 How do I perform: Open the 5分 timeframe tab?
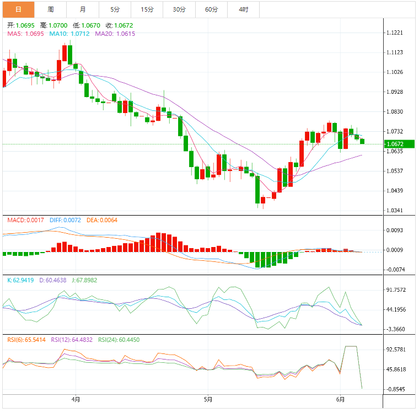pos(115,9)
